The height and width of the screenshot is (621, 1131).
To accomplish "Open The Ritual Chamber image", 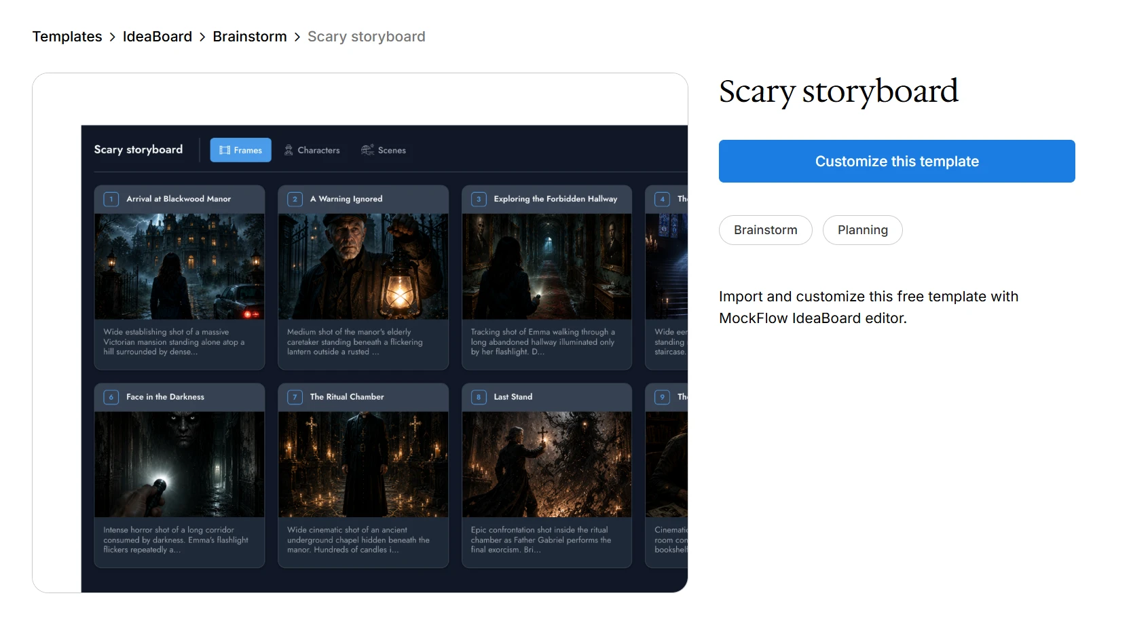I will coord(363,465).
